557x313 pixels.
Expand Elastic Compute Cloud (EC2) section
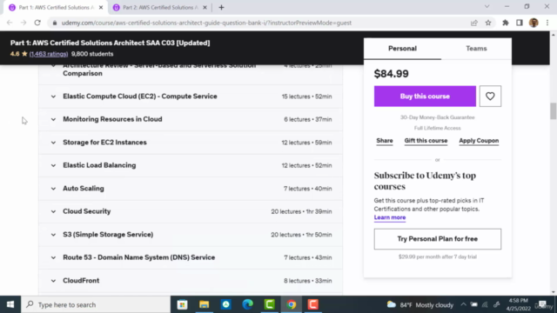point(53,97)
